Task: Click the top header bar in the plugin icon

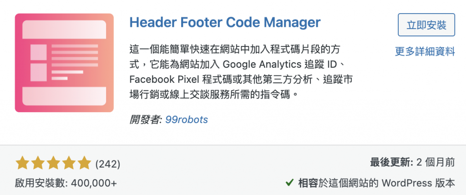Action: coord(64,30)
